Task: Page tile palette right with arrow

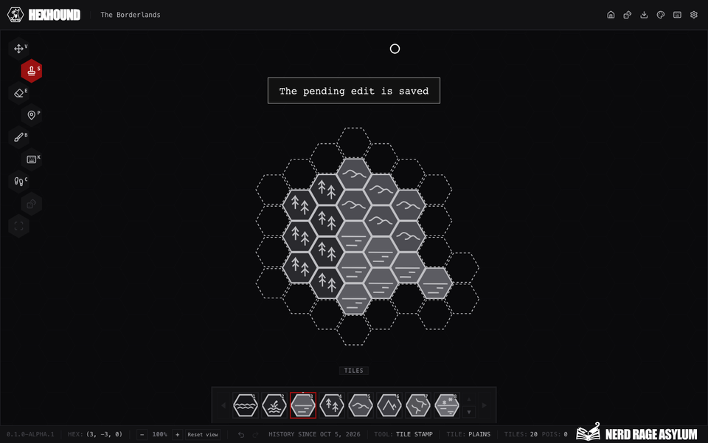Action: point(485,405)
